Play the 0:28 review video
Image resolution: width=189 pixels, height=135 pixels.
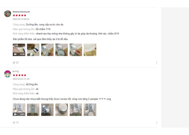(x=19, y=50)
